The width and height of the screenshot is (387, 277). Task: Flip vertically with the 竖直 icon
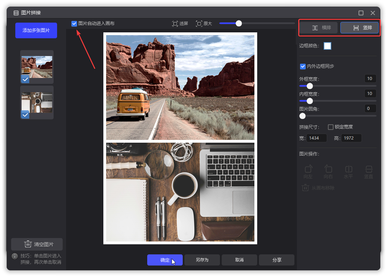(x=369, y=169)
